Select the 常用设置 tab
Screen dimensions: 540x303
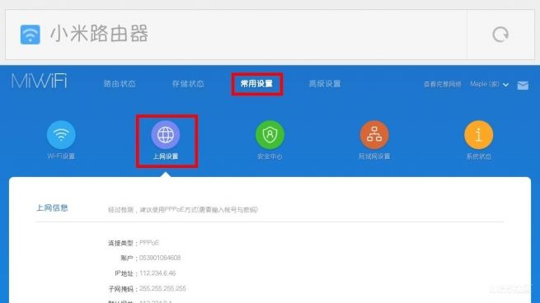[x=257, y=84]
